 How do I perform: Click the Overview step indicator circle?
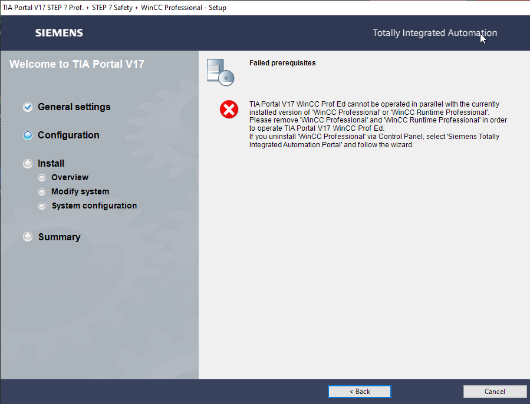[x=42, y=178]
